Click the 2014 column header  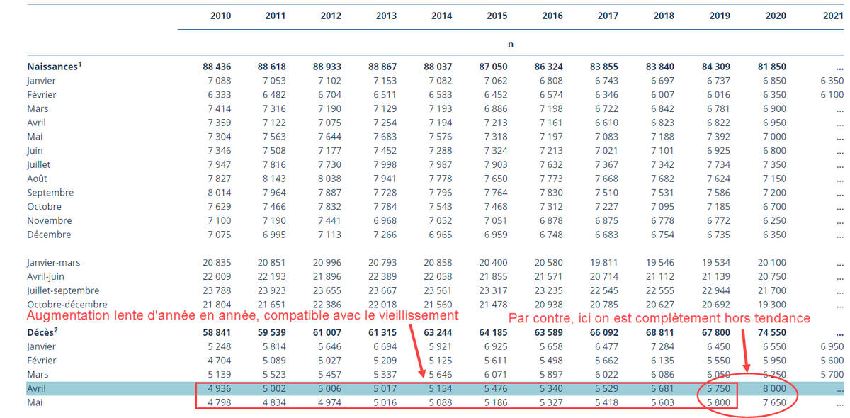point(441,16)
